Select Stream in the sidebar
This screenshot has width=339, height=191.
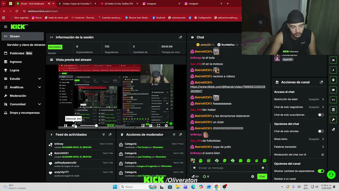point(23,36)
